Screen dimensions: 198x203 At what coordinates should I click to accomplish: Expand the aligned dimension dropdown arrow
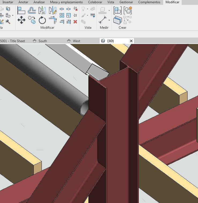click(109, 20)
